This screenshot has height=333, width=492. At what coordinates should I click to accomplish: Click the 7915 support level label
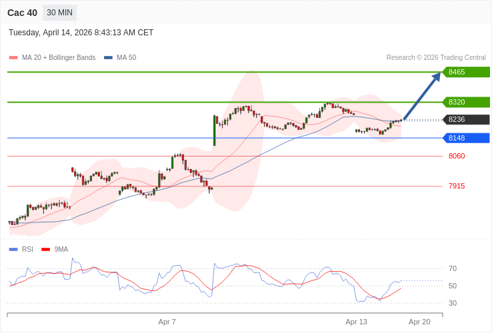tap(457, 186)
